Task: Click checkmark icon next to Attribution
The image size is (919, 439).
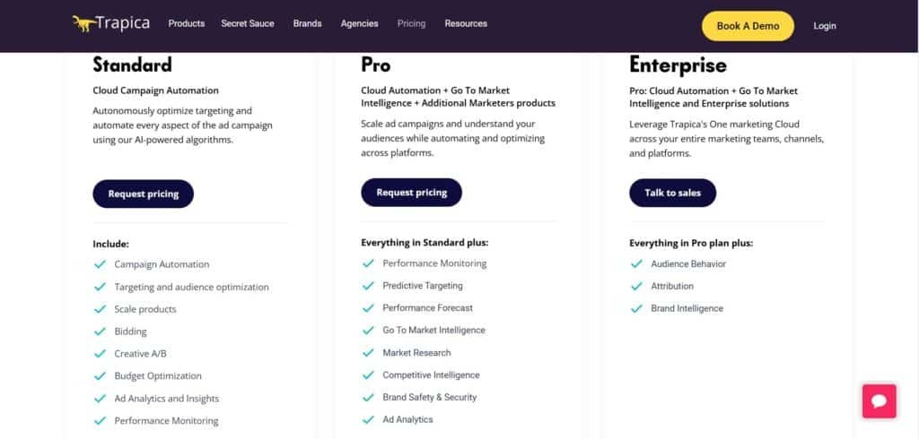Action: click(x=636, y=287)
